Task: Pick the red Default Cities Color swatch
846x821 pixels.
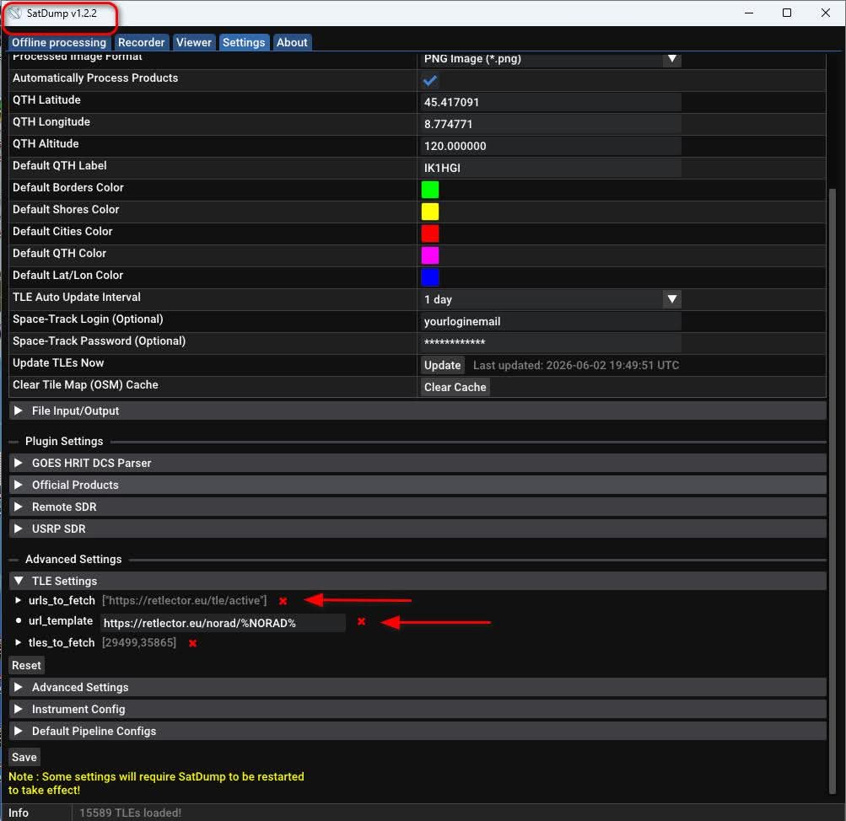Action: [430, 233]
